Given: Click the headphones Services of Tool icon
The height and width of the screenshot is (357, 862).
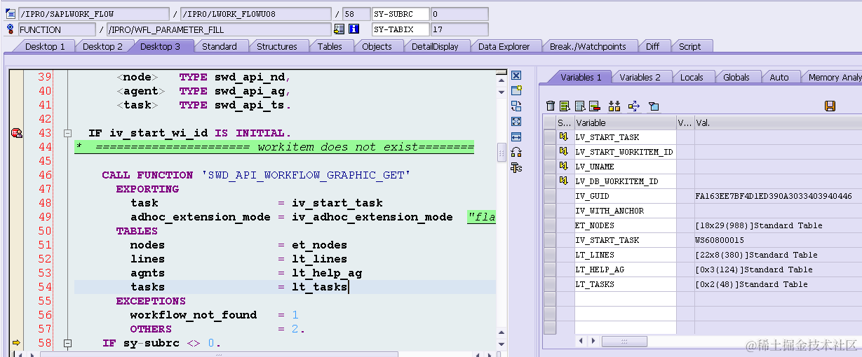Looking at the screenshot, I should point(516,152).
